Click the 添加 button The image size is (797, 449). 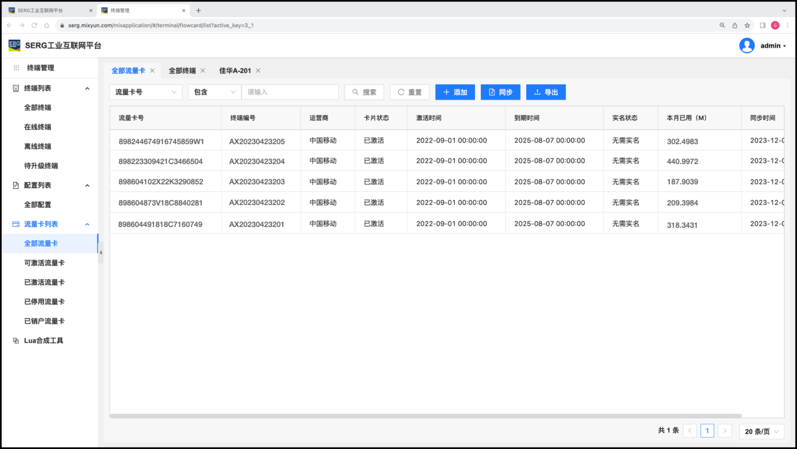tap(455, 92)
